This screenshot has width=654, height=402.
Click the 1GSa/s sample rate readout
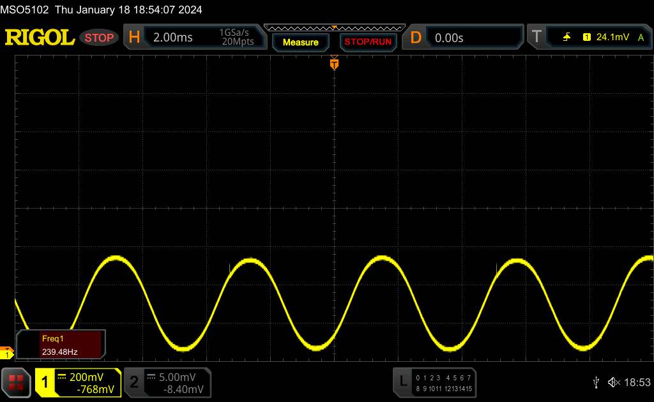pos(234,33)
